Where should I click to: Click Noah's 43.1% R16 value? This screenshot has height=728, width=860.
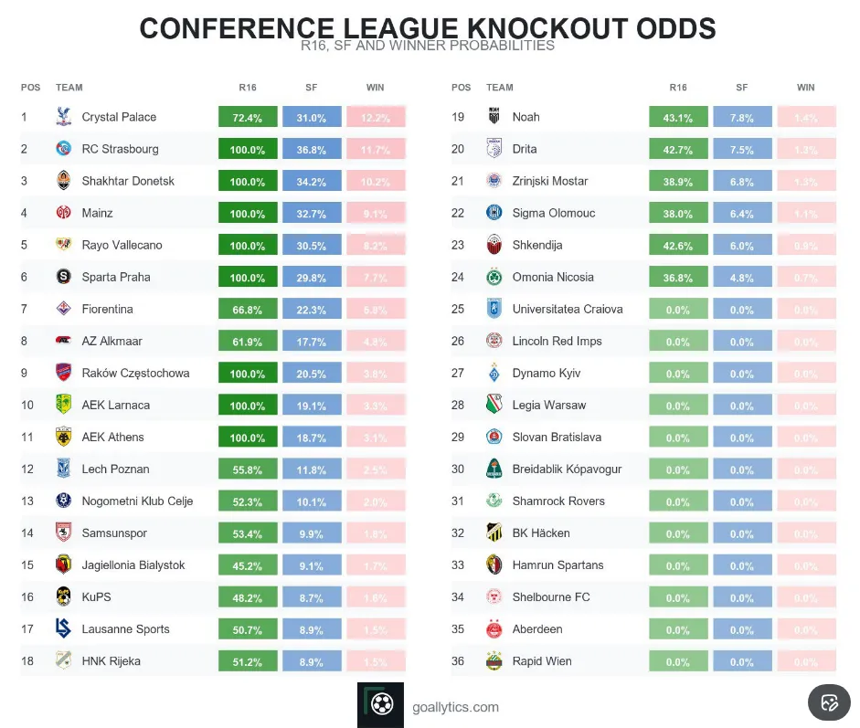[x=678, y=118]
